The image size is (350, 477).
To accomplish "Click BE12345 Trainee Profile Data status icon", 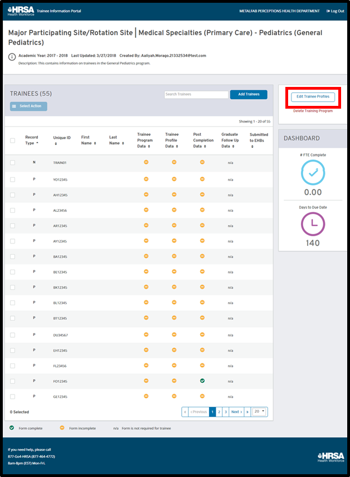I will click(174, 271).
